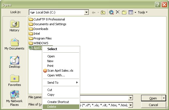The image size is (169, 110).
Task: Open My Network Places shortcut
Action: click(x=14, y=98)
